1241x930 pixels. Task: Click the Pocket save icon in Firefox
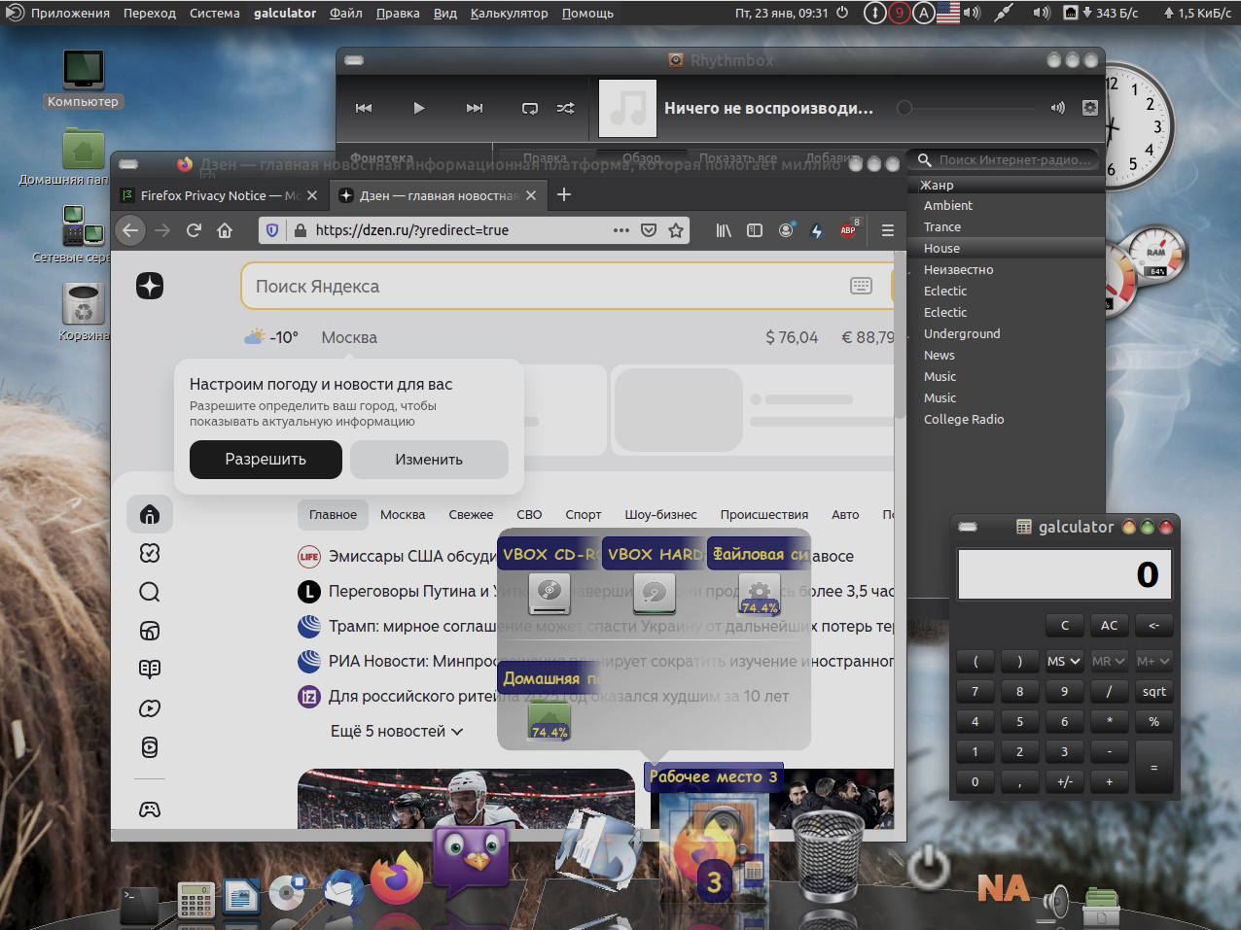(649, 230)
